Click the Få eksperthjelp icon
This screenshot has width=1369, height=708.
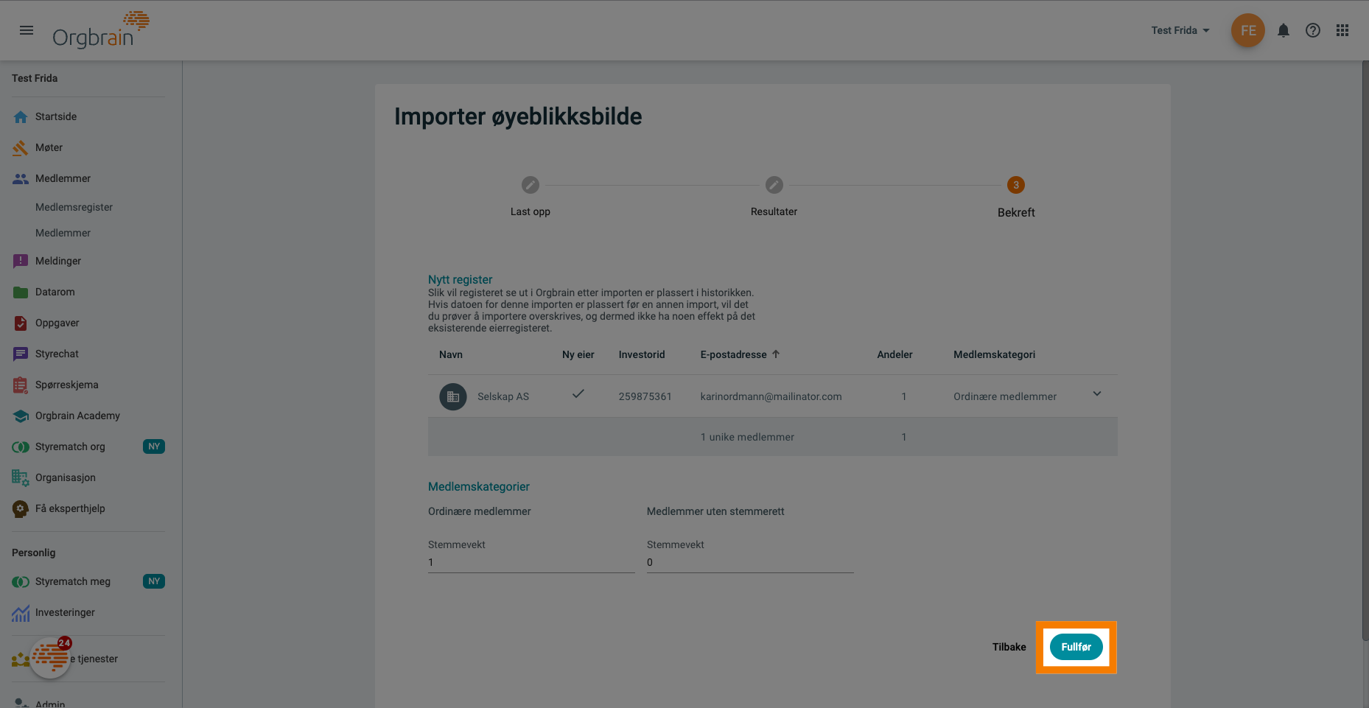pyautogui.click(x=21, y=508)
